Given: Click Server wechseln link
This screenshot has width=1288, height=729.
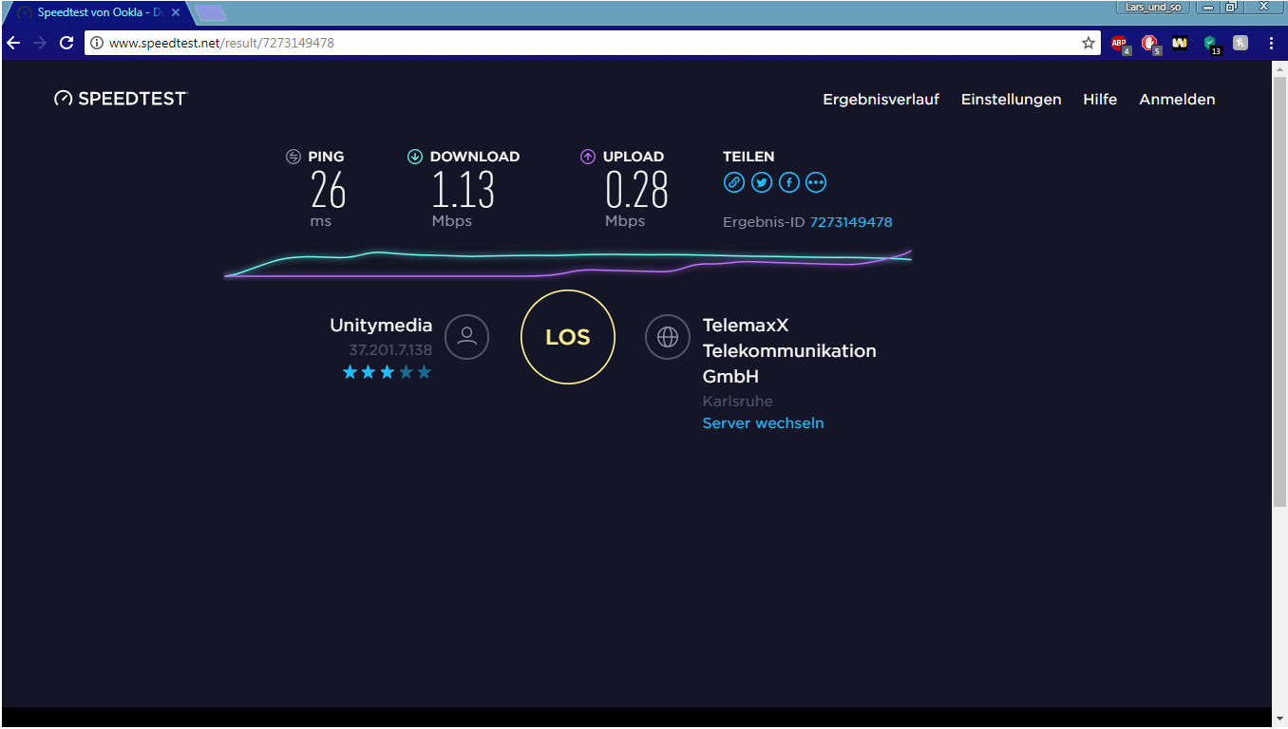Looking at the screenshot, I should coord(763,423).
